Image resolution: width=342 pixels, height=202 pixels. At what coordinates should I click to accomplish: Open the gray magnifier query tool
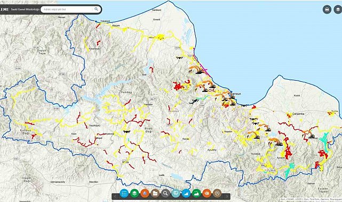(x=165, y=193)
